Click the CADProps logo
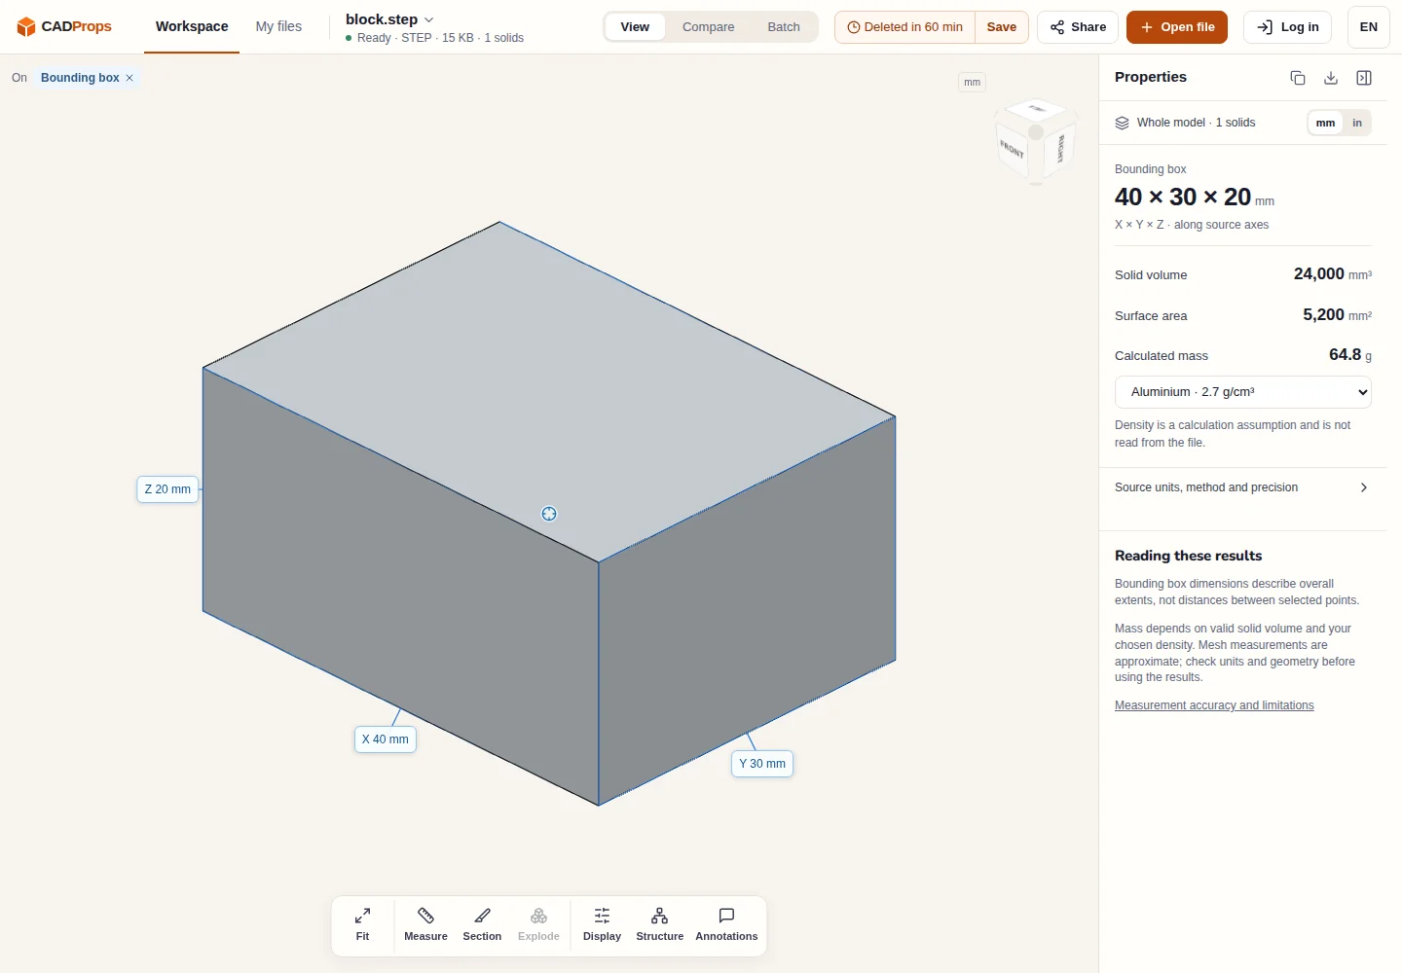This screenshot has height=973, width=1402. click(x=64, y=26)
